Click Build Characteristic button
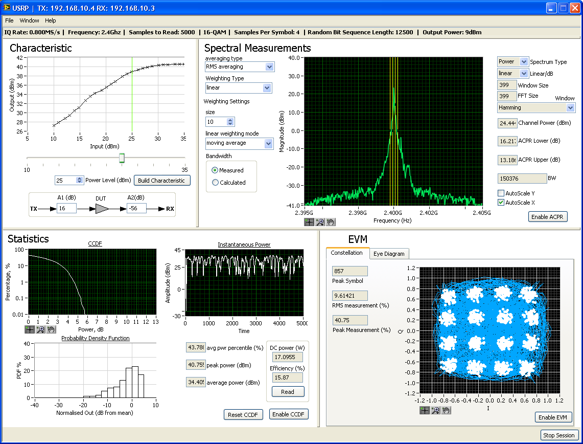This screenshot has width=583, height=444. (x=162, y=181)
